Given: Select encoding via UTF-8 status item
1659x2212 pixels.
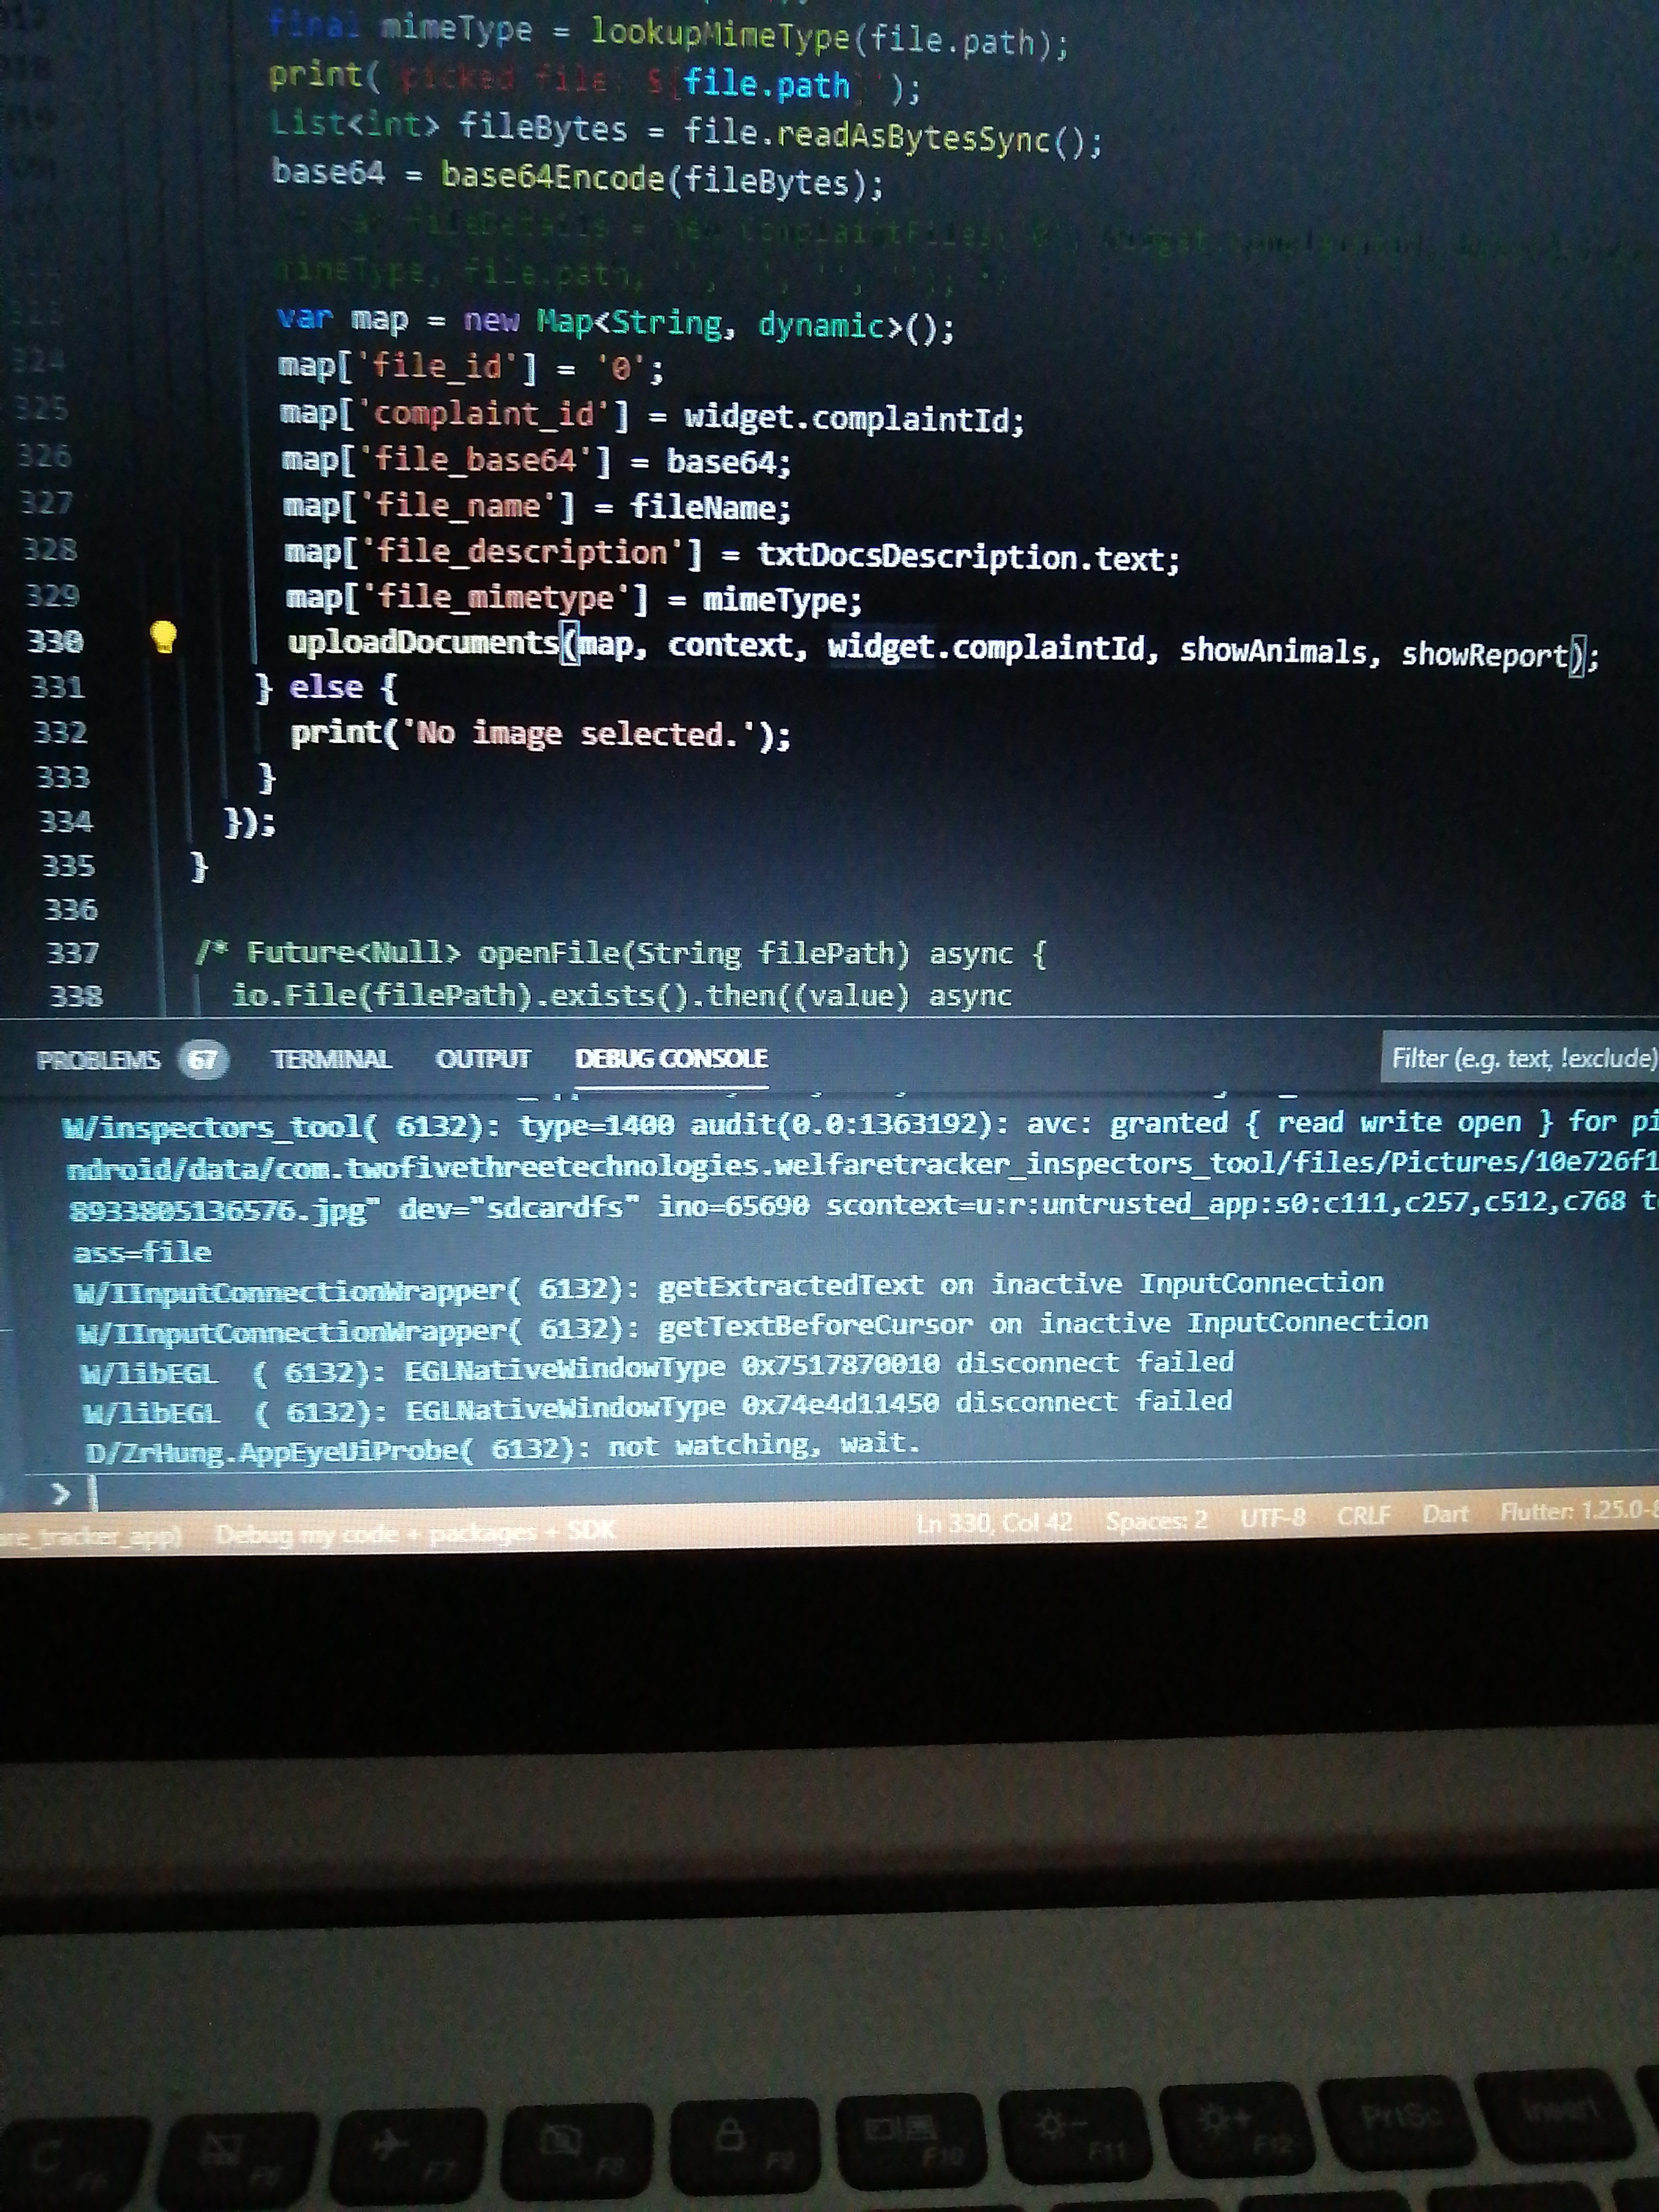Looking at the screenshot, I should (x=1273, y=1518).
